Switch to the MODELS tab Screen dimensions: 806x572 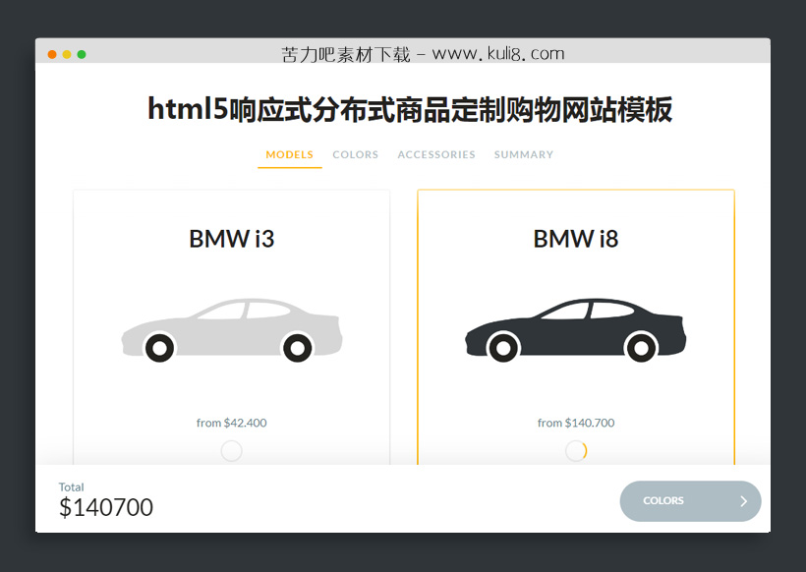point(289,154)
